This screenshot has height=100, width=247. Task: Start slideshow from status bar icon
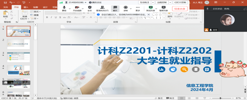point(204,98)
